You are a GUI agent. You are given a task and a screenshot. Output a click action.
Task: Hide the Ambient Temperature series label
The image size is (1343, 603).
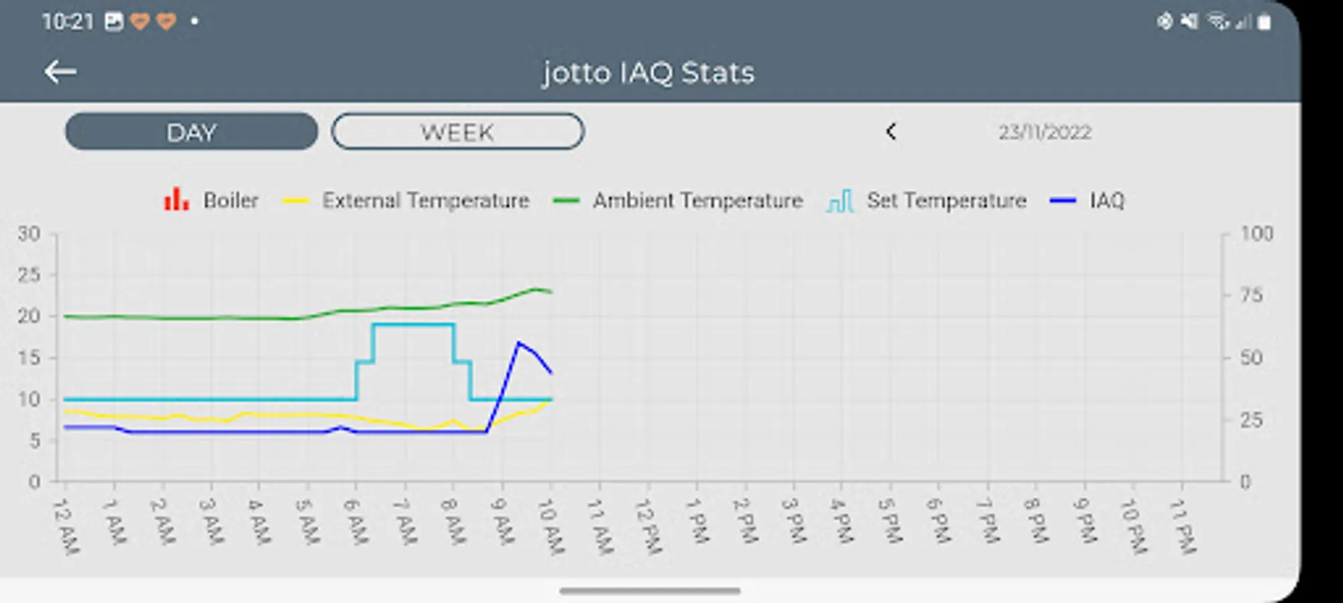point(697,200)
